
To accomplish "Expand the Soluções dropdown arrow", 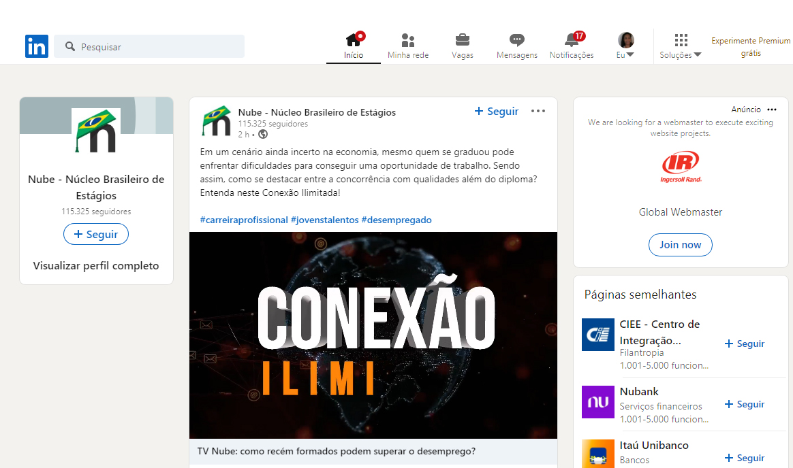I will point(698,54).
